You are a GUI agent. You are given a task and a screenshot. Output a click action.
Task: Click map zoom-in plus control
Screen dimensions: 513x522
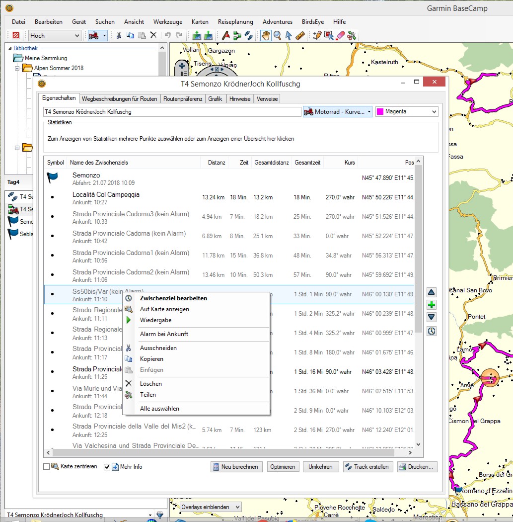point(182,66)
